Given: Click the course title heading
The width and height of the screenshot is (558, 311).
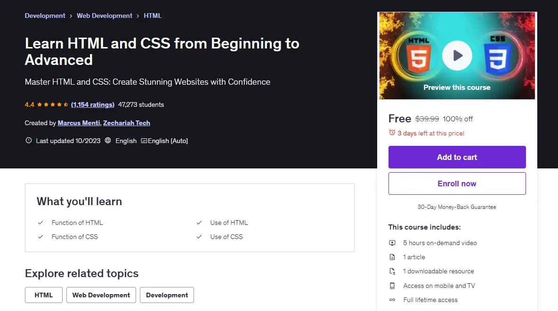Looking at the screenshot, I should [162, 52].
